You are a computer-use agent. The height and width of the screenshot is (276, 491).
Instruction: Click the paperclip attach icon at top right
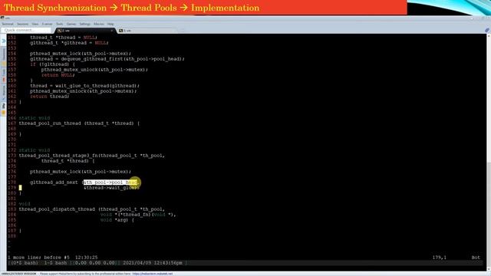click(x=487, y=30)
